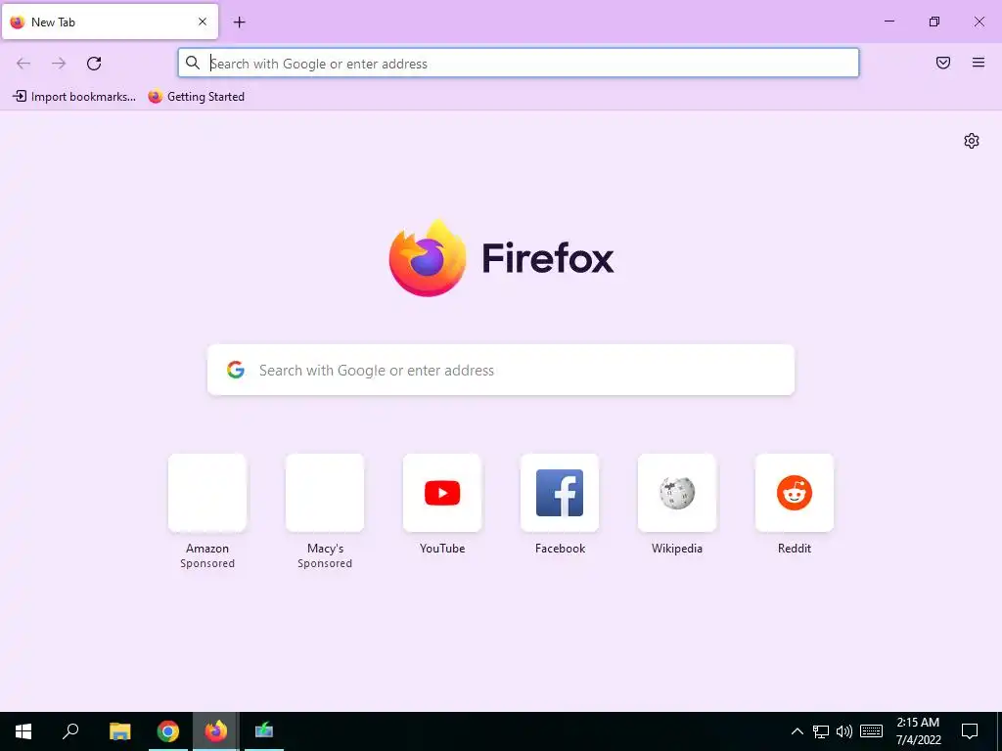Image resolution: width=1002 pixels, height=751 pixels.
Task: Click the Reddit label text
Action: click(795, 548)
